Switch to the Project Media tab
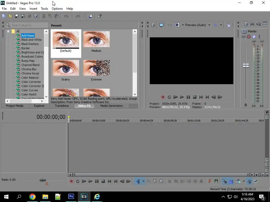 (15, 106)
